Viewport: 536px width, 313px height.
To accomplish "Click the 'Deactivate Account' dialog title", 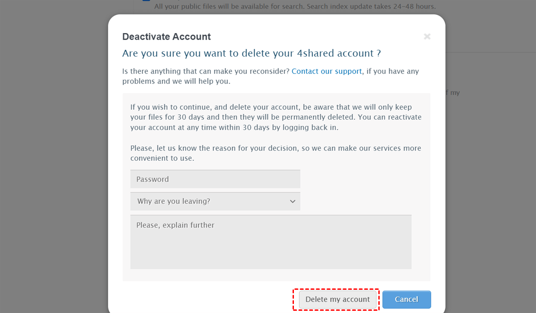I will [x=166, y=37].
